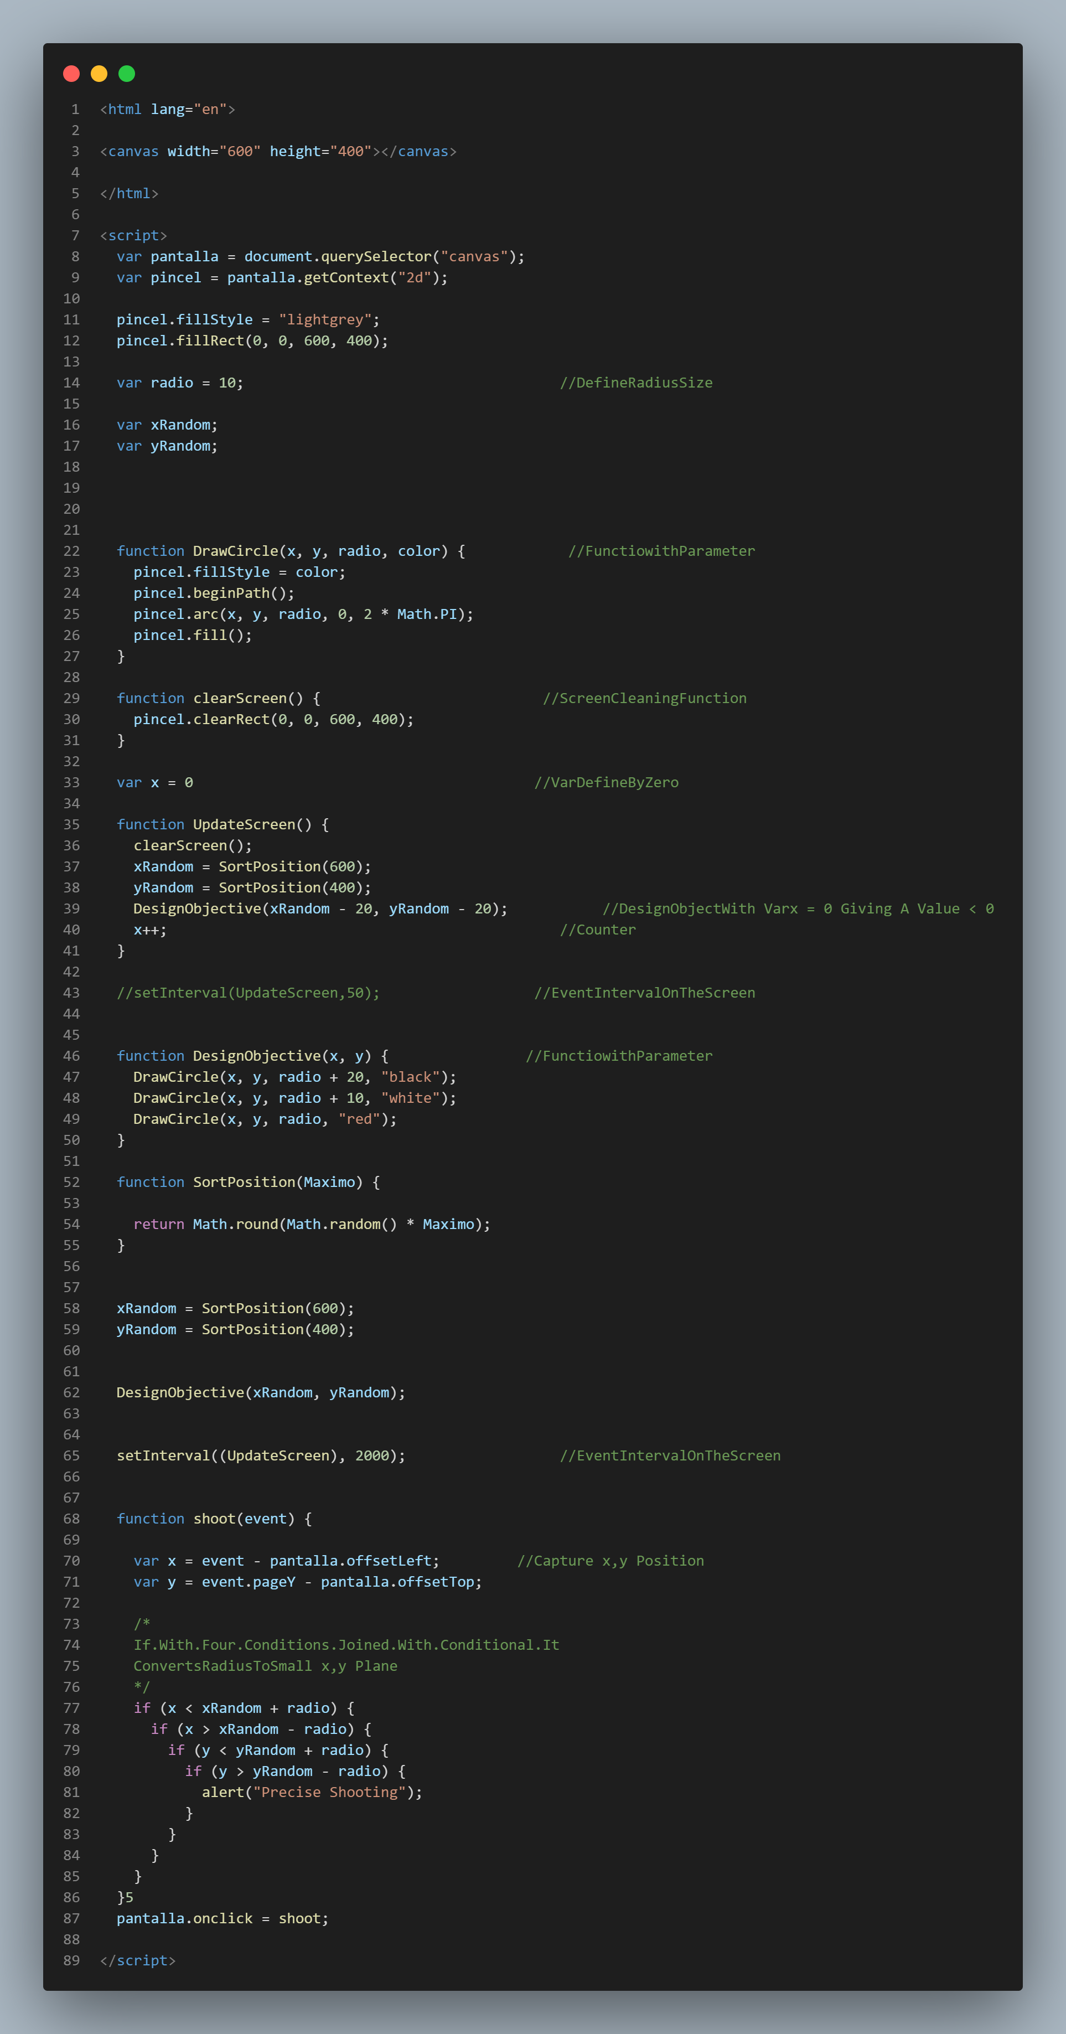This screenshot has height=2034, width=1066.
Task: Click the var xRandom; declaration
Action: coord(167,425)
